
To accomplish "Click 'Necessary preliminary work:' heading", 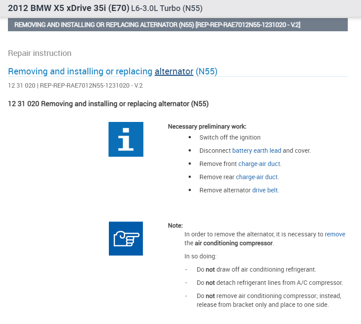I will pyautogui.click(x=207, y=126).
